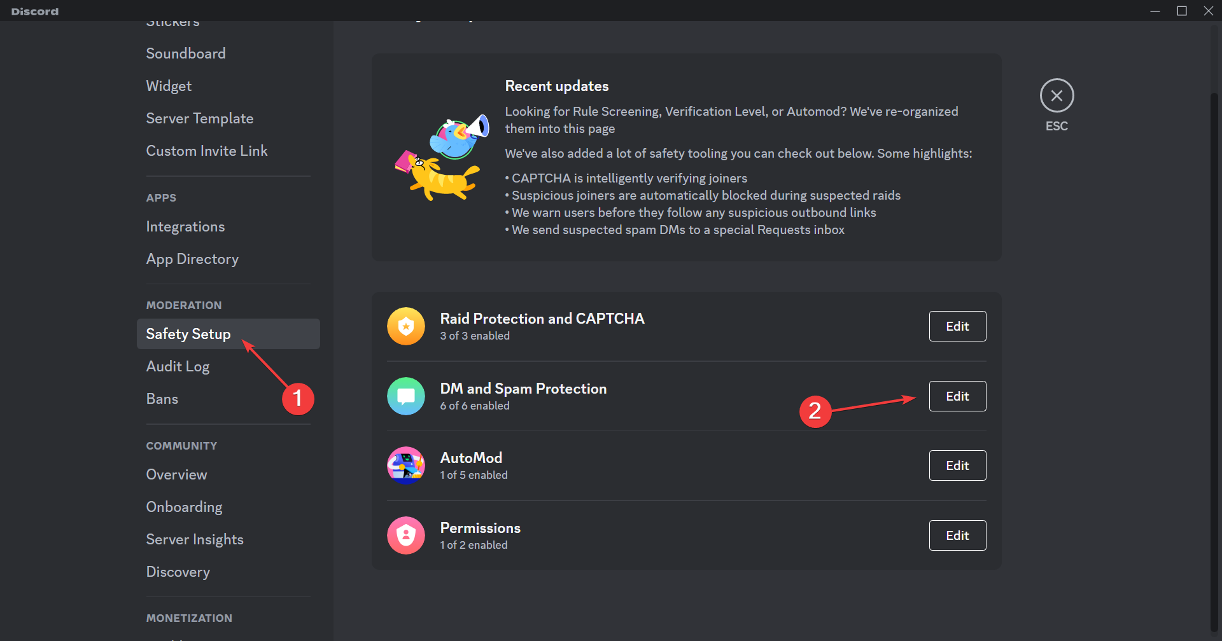
Task: Edit AutoMod settings
Action: click(x=957, y=465)
